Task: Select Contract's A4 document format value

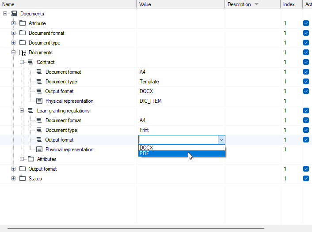Action: (142, 72)
